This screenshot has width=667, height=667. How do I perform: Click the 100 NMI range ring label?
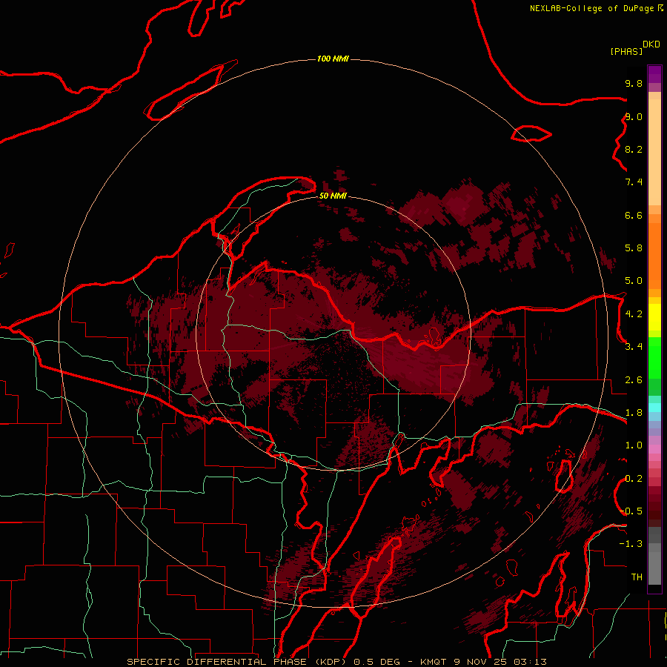click(333, 59)
